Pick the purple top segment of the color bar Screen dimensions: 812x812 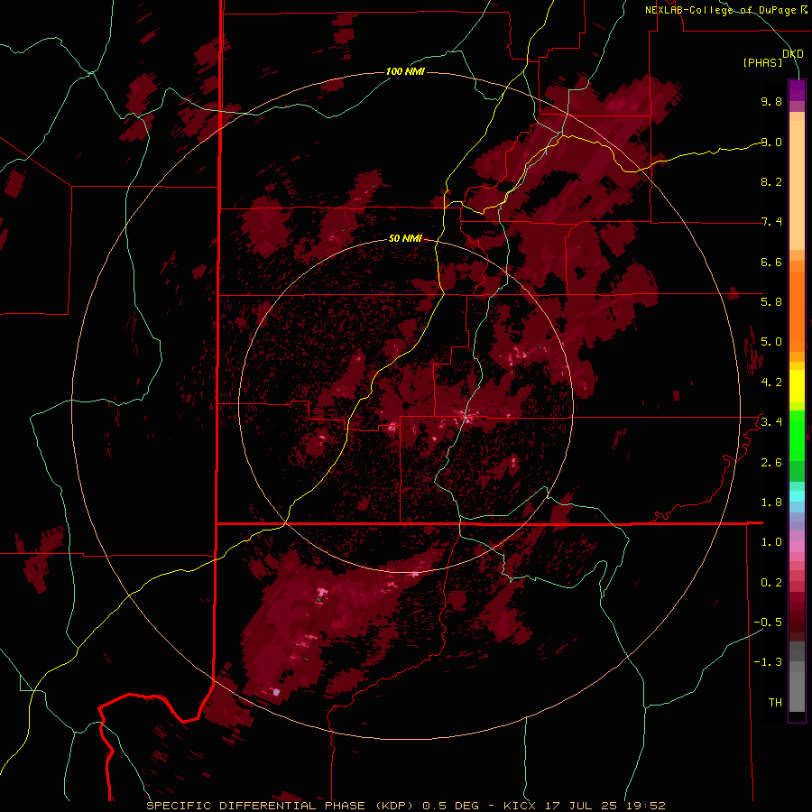[797, 90]
